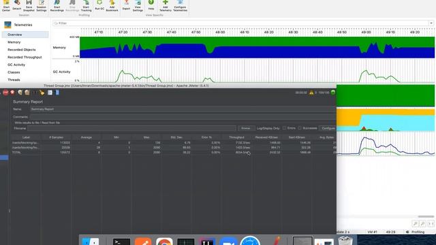Click JMeter Reset Search icon
Viewport: 436px width, 245px height.
click(x=42, y=93)
